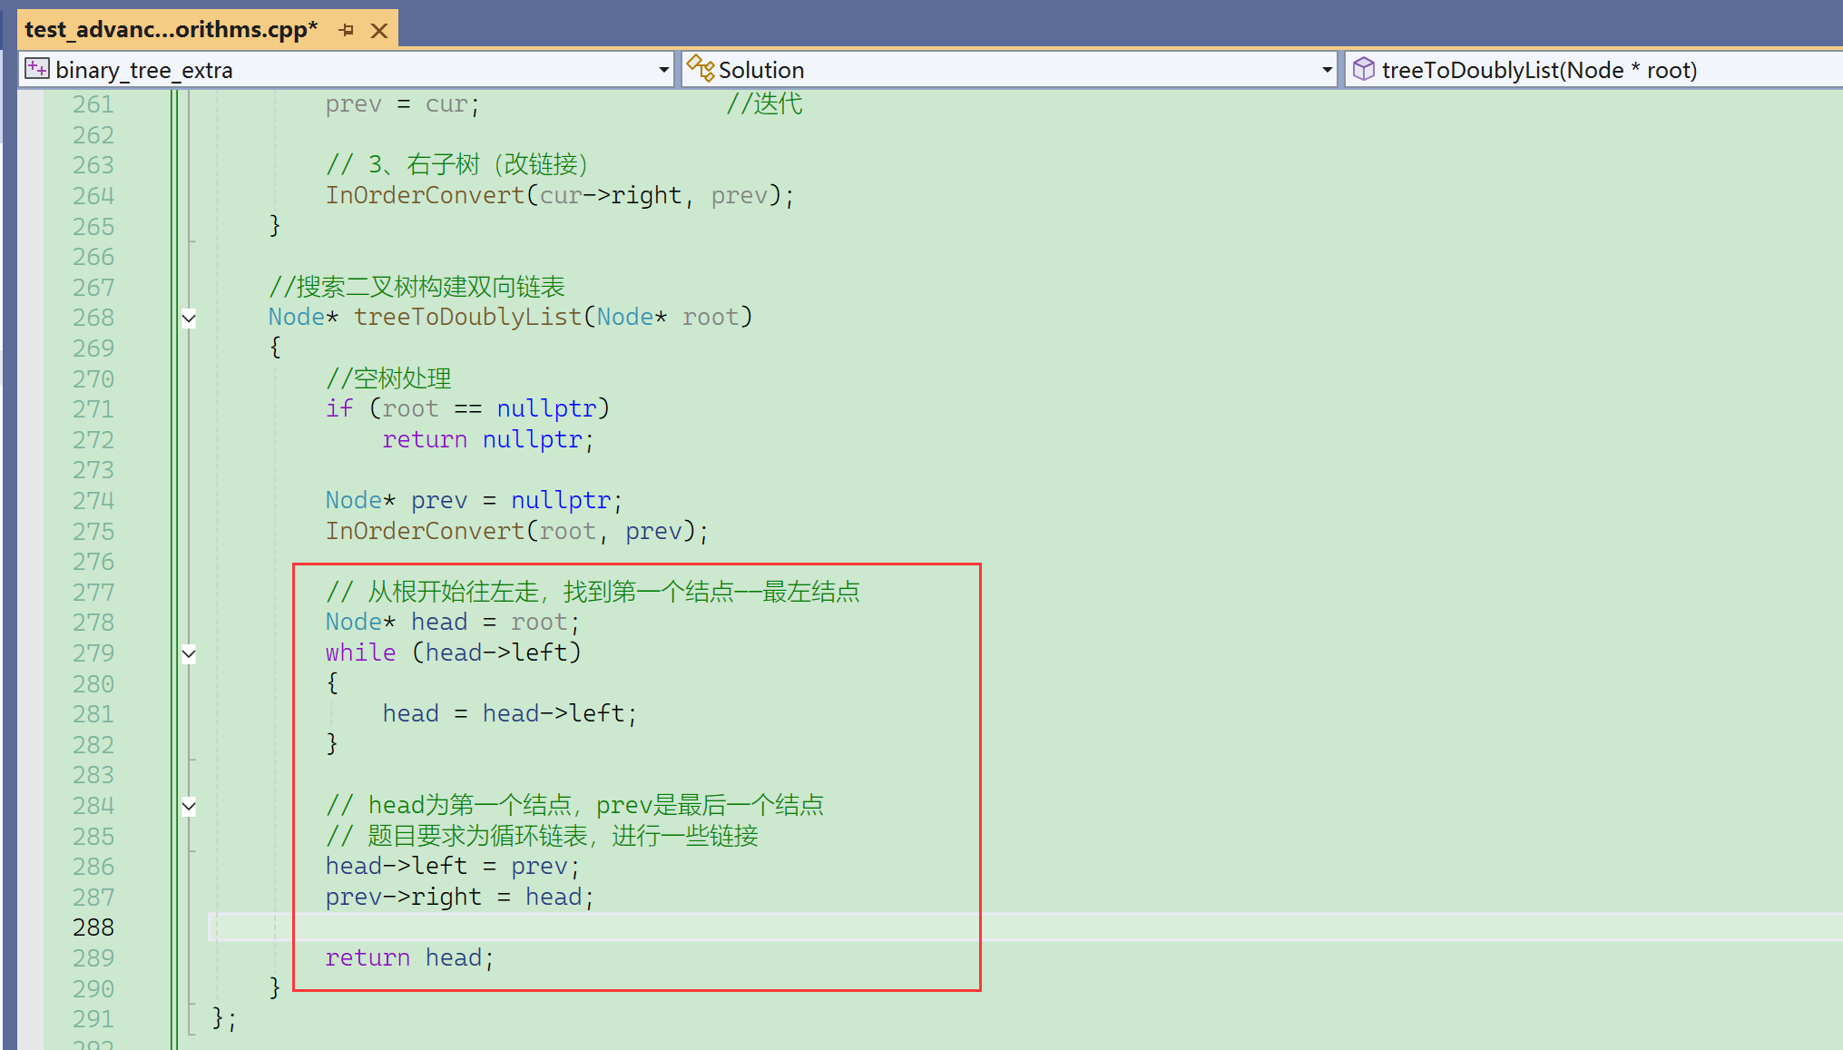1843x1050 pixels.
Task: Click the treeToDoublyList purple cube icon
Action: click(x=1363, y=69)
